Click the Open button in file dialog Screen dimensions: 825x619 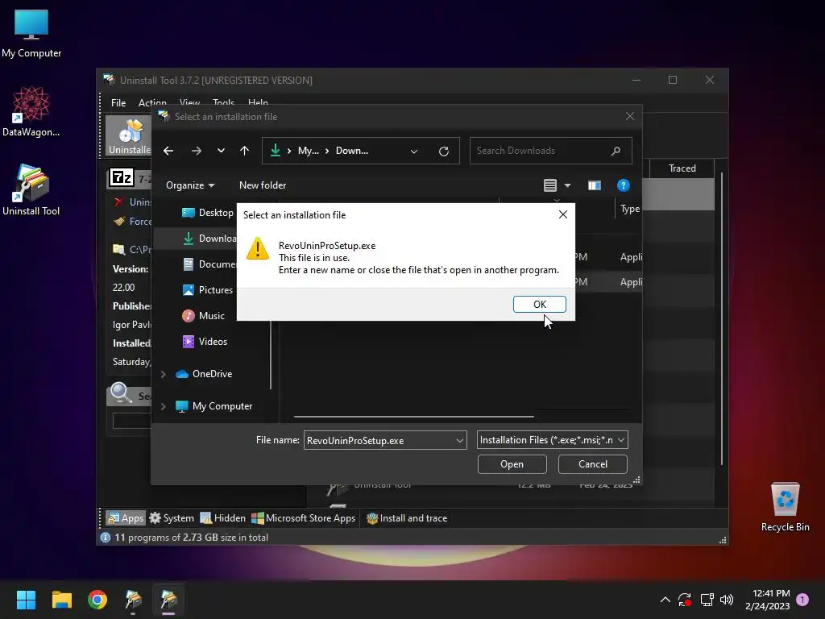click(512, 463)
